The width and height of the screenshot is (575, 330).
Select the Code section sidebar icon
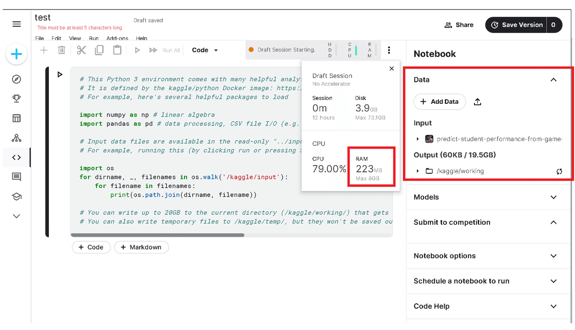[x=16, y=156]
